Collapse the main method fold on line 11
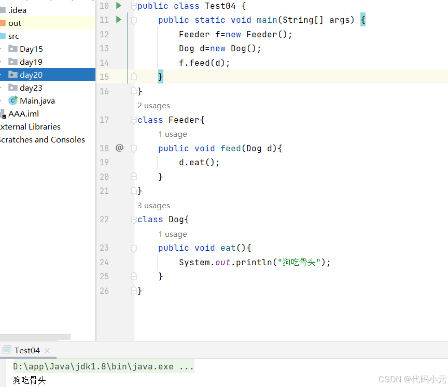Image resolution: width=448 pixels, height=387 pixels. coord(133,20)
